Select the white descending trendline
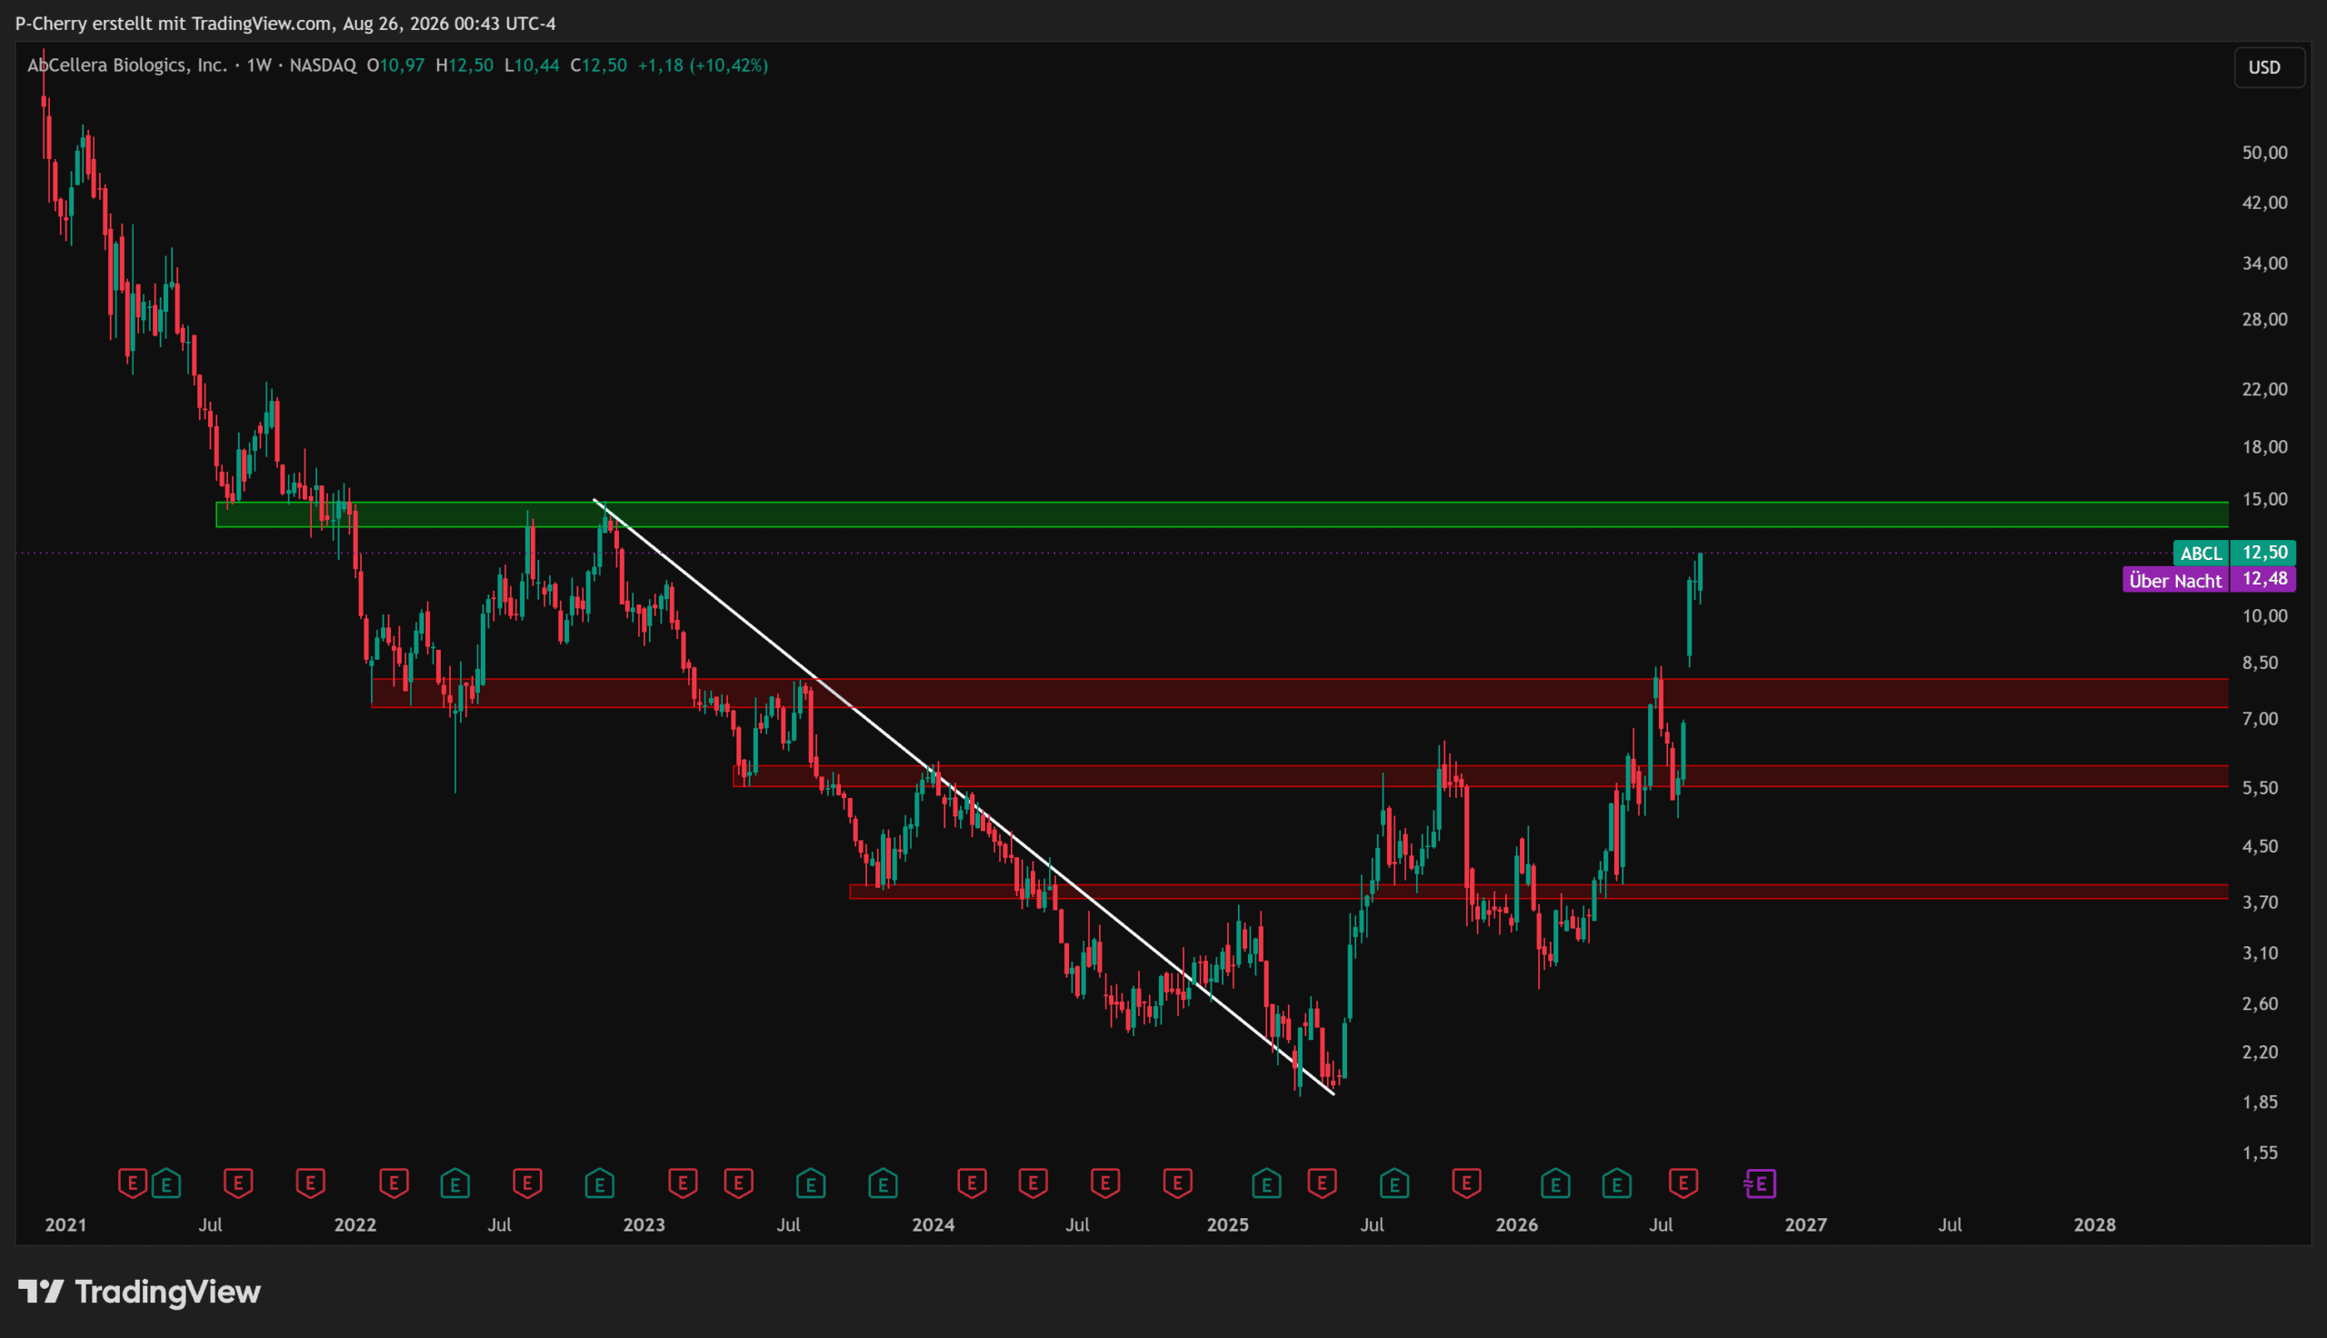 click(x=964, y=798)
